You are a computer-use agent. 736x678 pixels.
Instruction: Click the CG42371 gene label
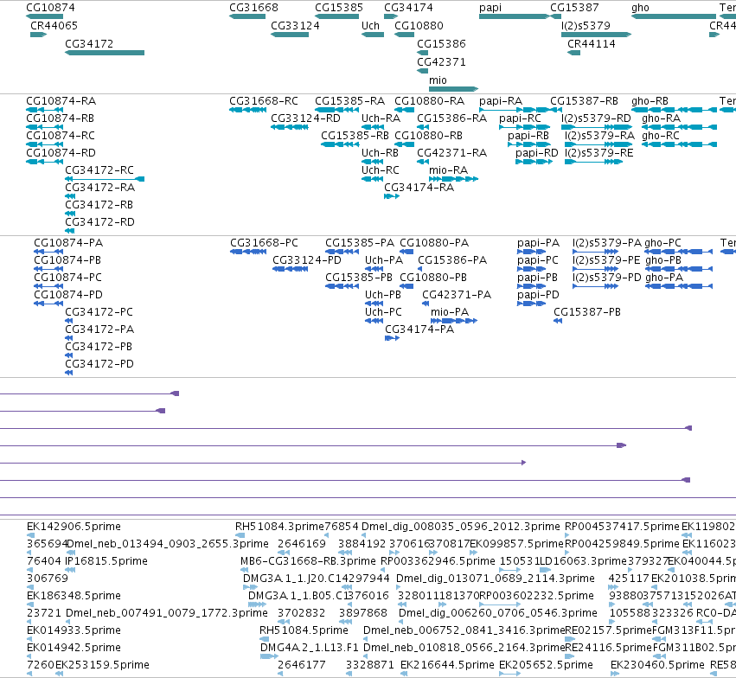tap(441, 62)
